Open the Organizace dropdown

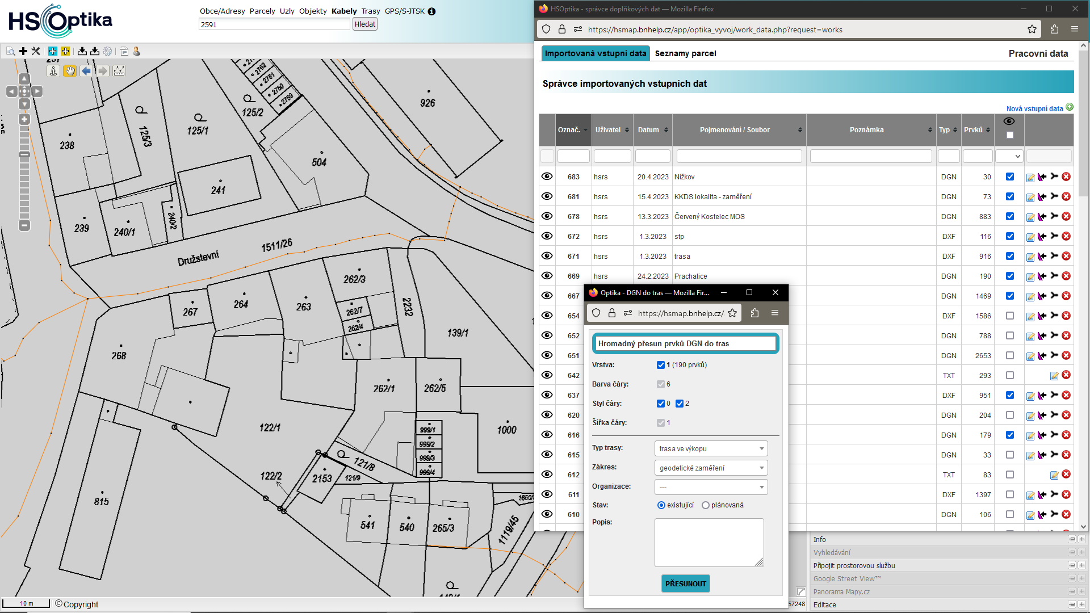coord(711,487)
